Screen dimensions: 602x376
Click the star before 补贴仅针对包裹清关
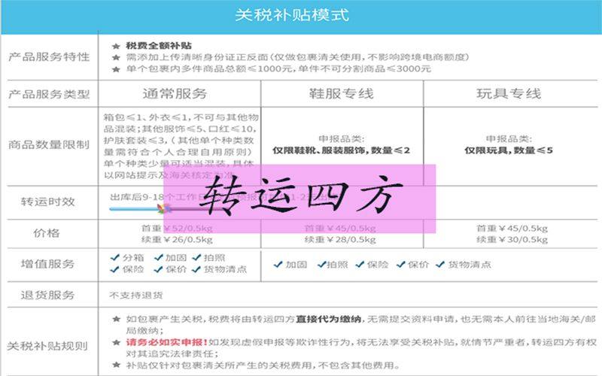(117, 365)
